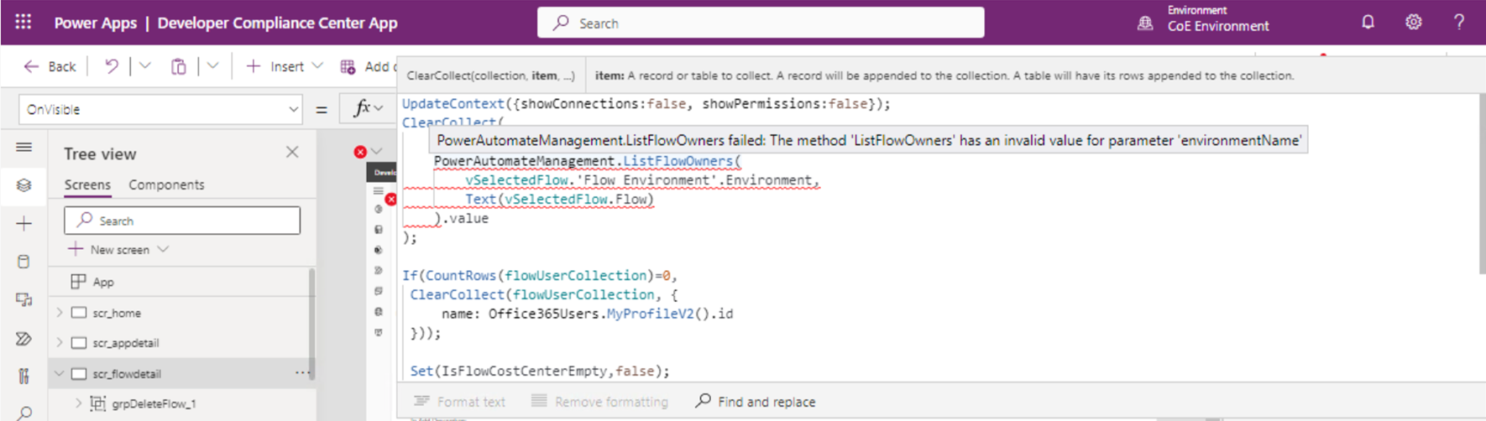Open the help question mark
The height and width of the screenshot is (421, 1486).
point(1459,23)
